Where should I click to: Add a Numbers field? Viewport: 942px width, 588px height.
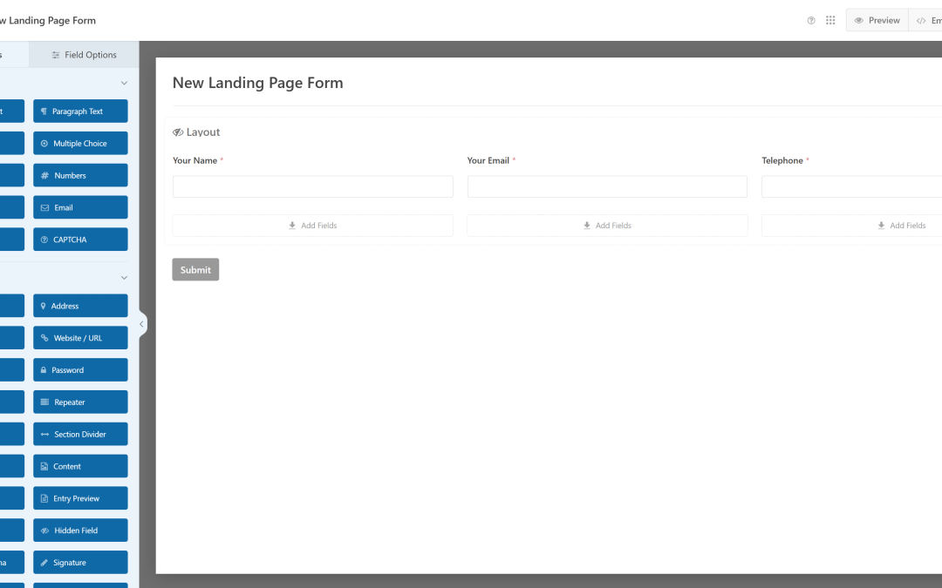pos(80,174)
